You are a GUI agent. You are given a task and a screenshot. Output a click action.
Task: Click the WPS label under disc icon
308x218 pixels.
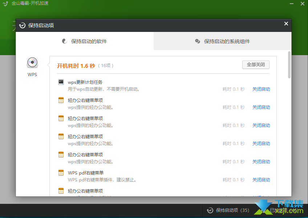[32, 75]
